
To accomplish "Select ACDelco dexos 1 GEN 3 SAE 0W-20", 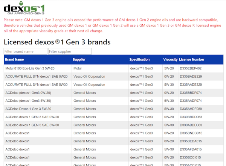I will [32, 117].
